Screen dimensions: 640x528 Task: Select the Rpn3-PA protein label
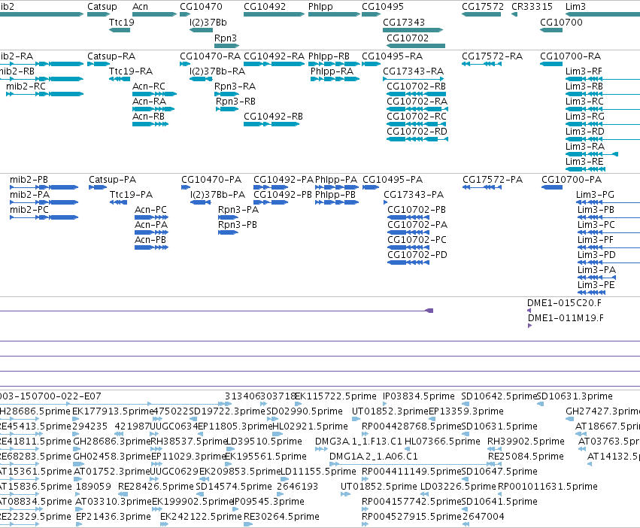[x=238, y=210]
